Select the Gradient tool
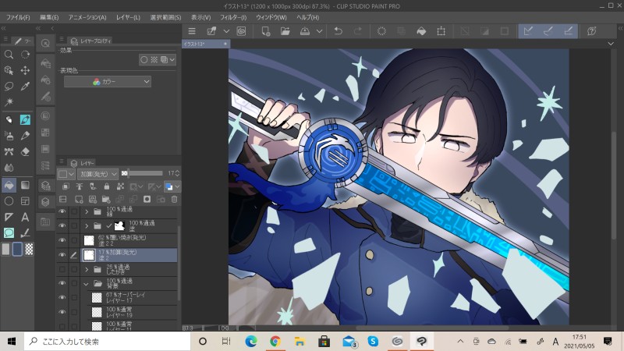Image resolution: width=624 pixels, height=351 pixels. tap(25, 185)
